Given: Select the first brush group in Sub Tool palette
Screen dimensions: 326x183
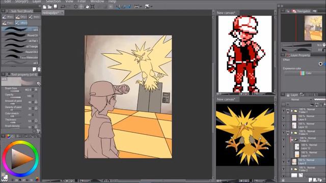Looking at the screenshot, I should click(x=8, y=17).
